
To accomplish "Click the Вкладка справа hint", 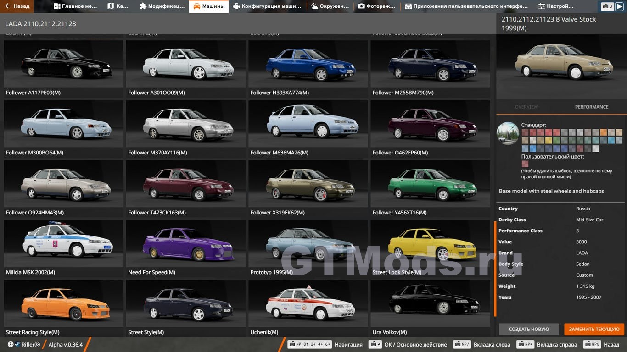I will click(557, 345).
